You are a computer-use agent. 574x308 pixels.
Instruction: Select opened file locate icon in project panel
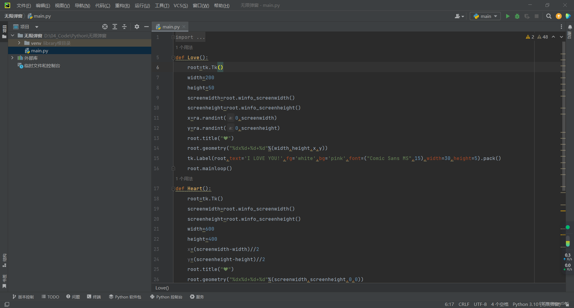pyautogui.click(x=105, y=27)
